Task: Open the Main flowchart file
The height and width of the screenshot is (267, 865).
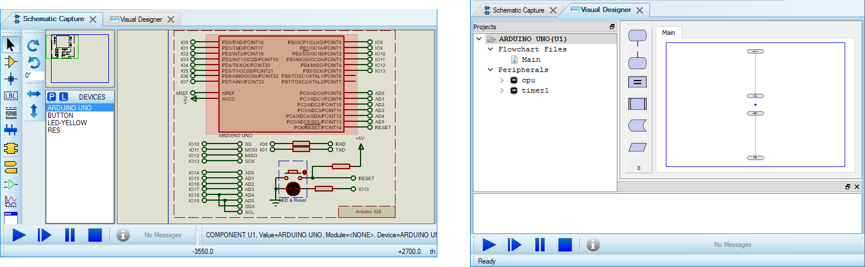Action: coord(531,59)
